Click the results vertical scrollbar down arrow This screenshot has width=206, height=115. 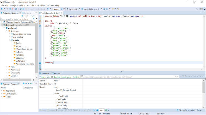point(204,107)
